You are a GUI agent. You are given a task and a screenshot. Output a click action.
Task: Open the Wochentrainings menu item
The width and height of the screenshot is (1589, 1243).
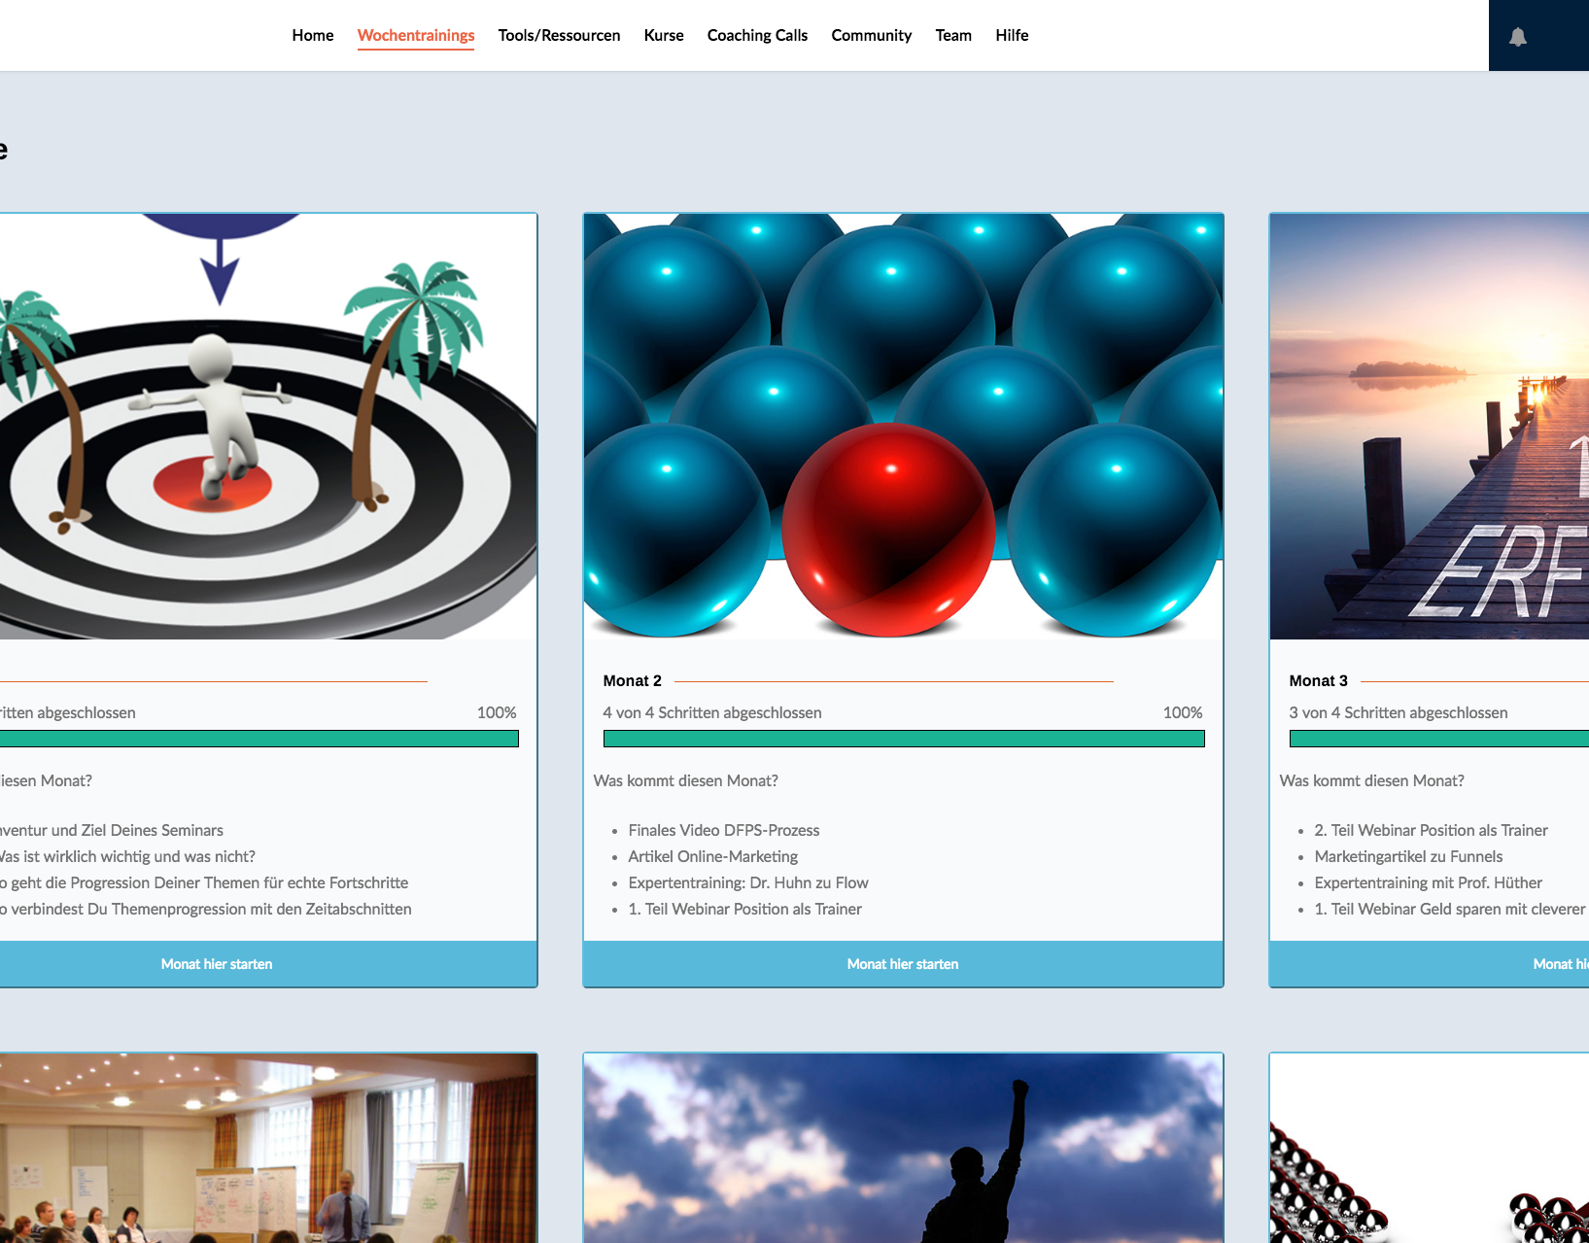pos(416,35)
